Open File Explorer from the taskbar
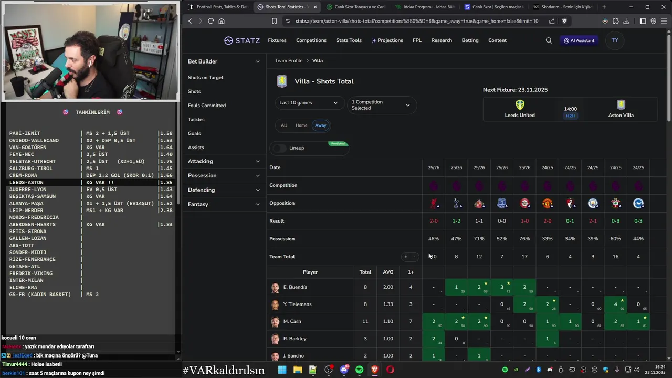This screenshot has width=672, height=378. click(297, 370)
